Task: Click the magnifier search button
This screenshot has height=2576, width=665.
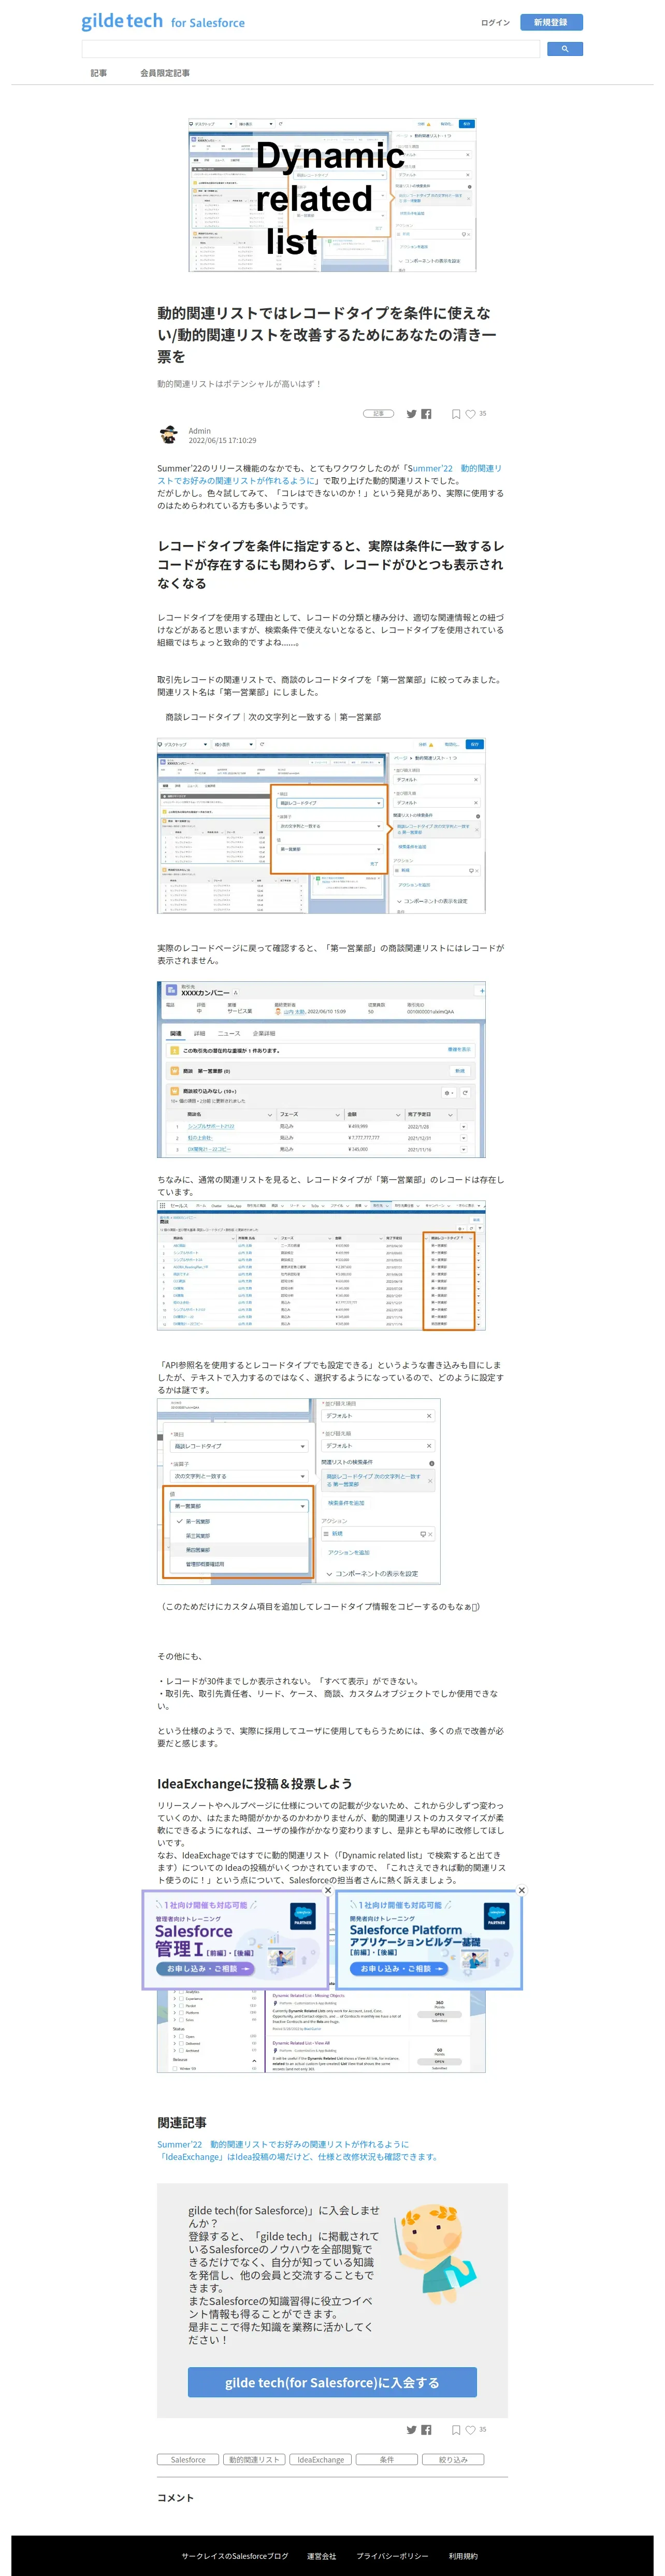Action: click(x=565, y=49)
